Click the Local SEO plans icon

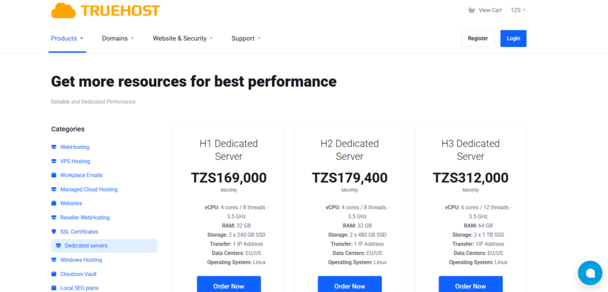[x=54, y=288]
